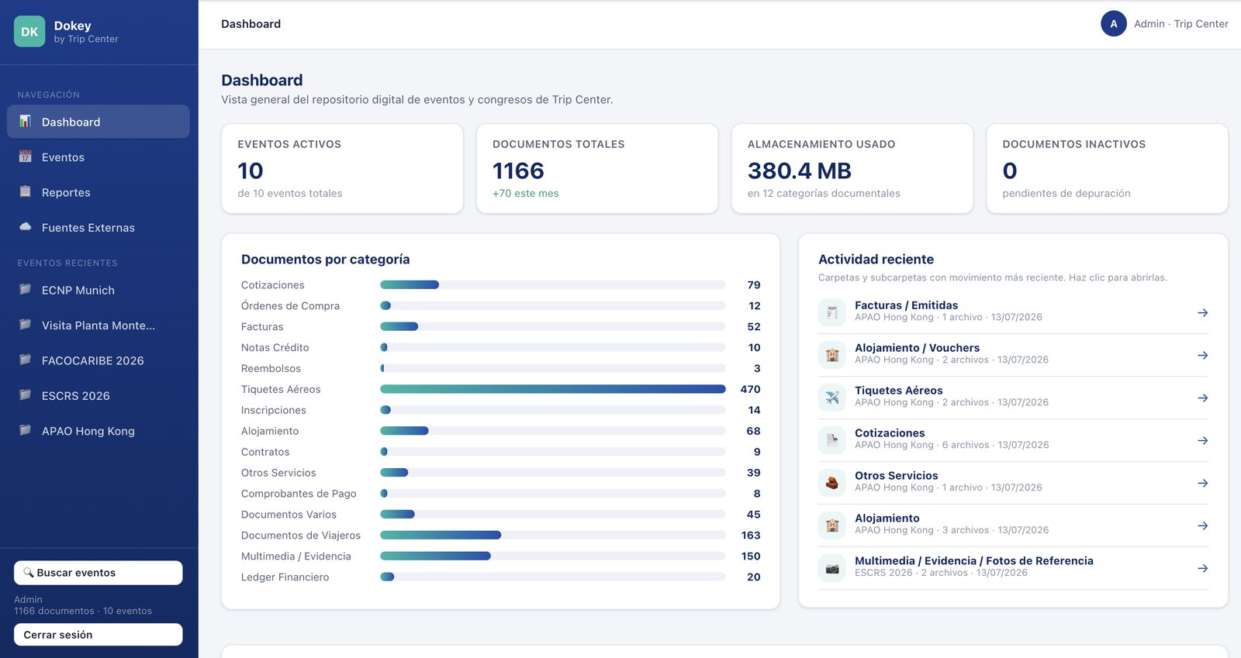This screenshot has height=658, width=1241.
Task: Click the Documentos Varios category label
Action: 289,515
